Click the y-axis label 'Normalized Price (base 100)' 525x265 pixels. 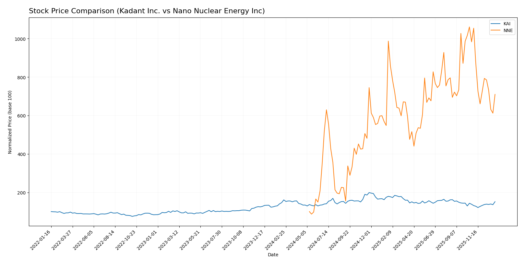tap(10, 122)
